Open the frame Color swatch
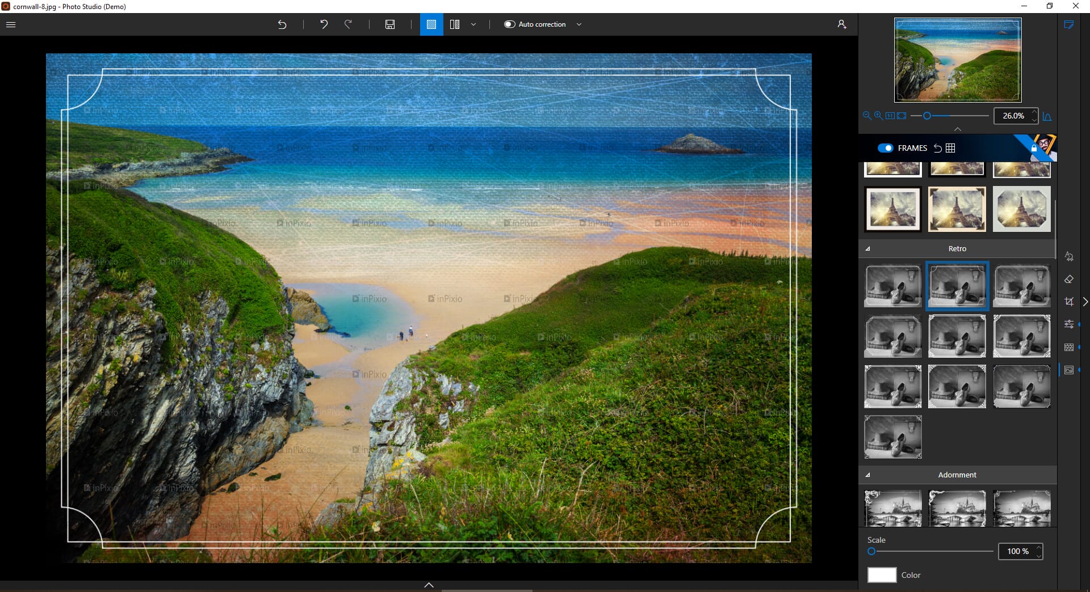The height and width of the screenshot is (592, 1090). 882,575
